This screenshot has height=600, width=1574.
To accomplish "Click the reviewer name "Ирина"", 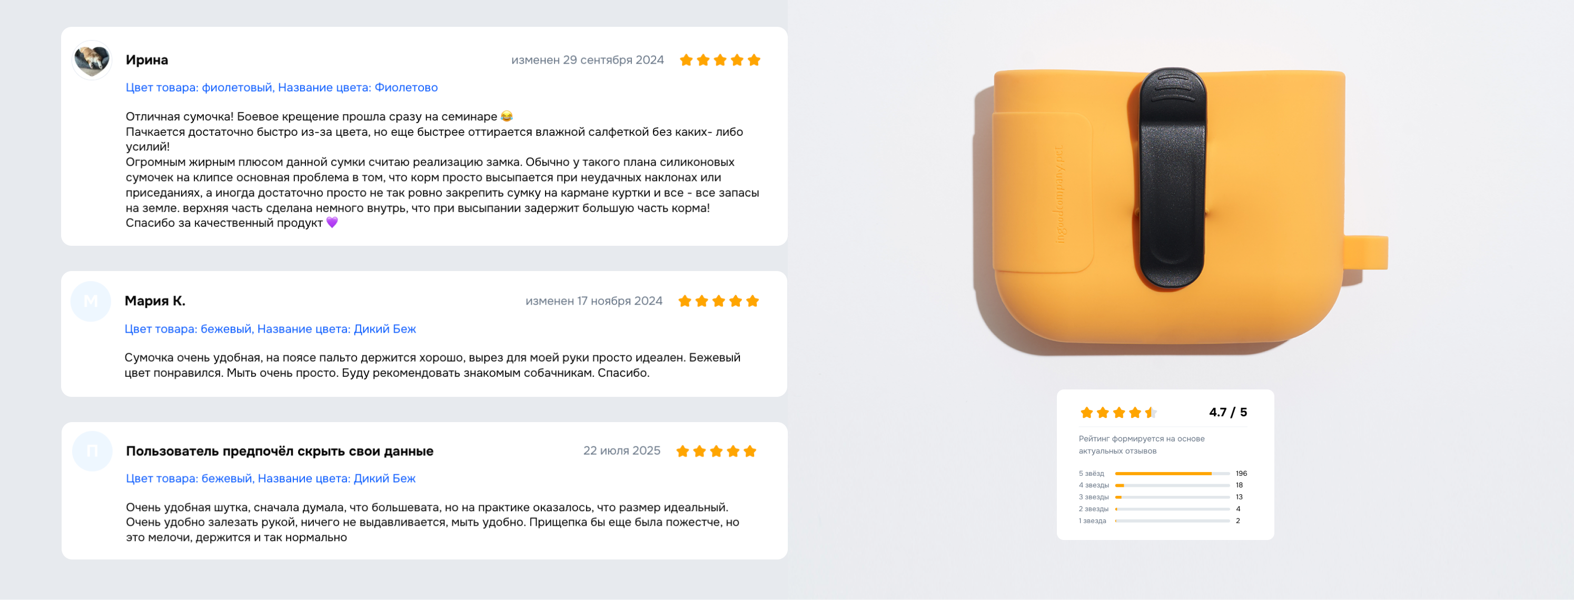I will point(146,60).
